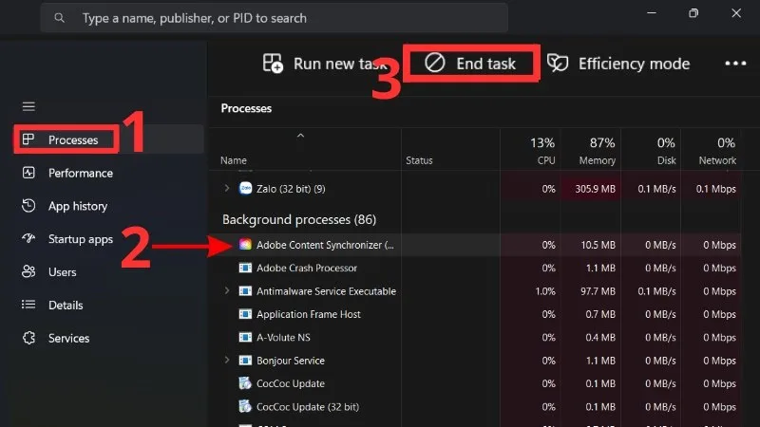Click the Processes grid icon in sidebar
The height and width of the screenshot is (427, 760).
28,139
